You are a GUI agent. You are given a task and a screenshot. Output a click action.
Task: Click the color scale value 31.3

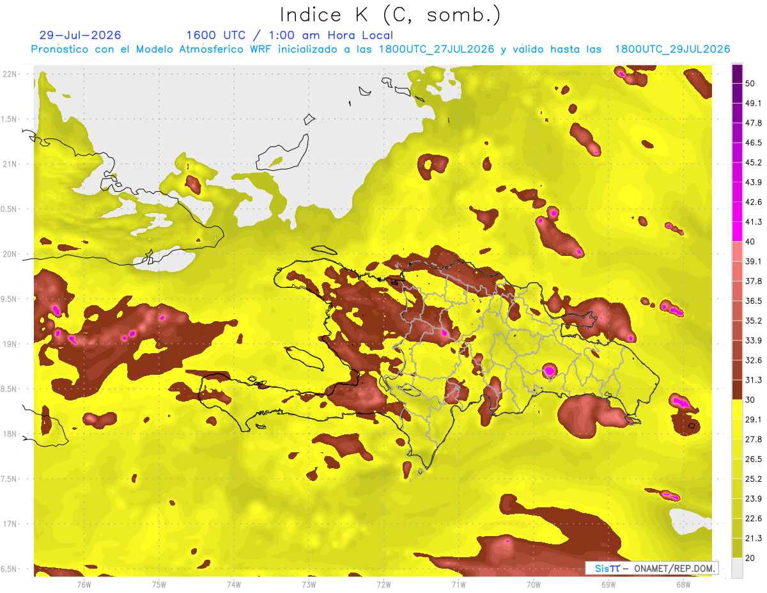[x=754, y=381]
